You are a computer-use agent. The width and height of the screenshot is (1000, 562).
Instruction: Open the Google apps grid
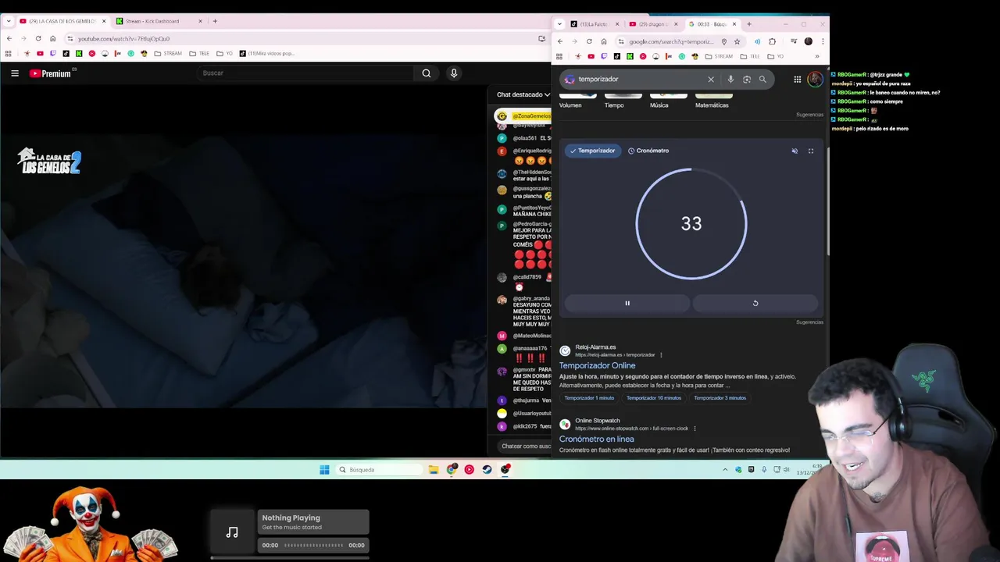coord(797,80)
